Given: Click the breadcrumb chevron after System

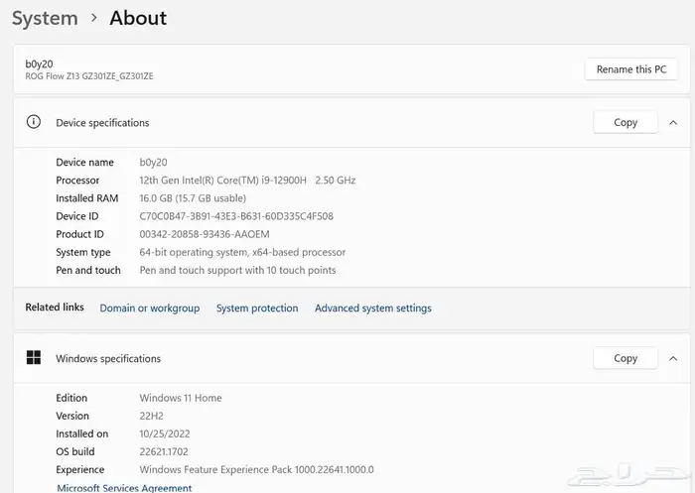Looking at the screenshot, I should point(94,18).
